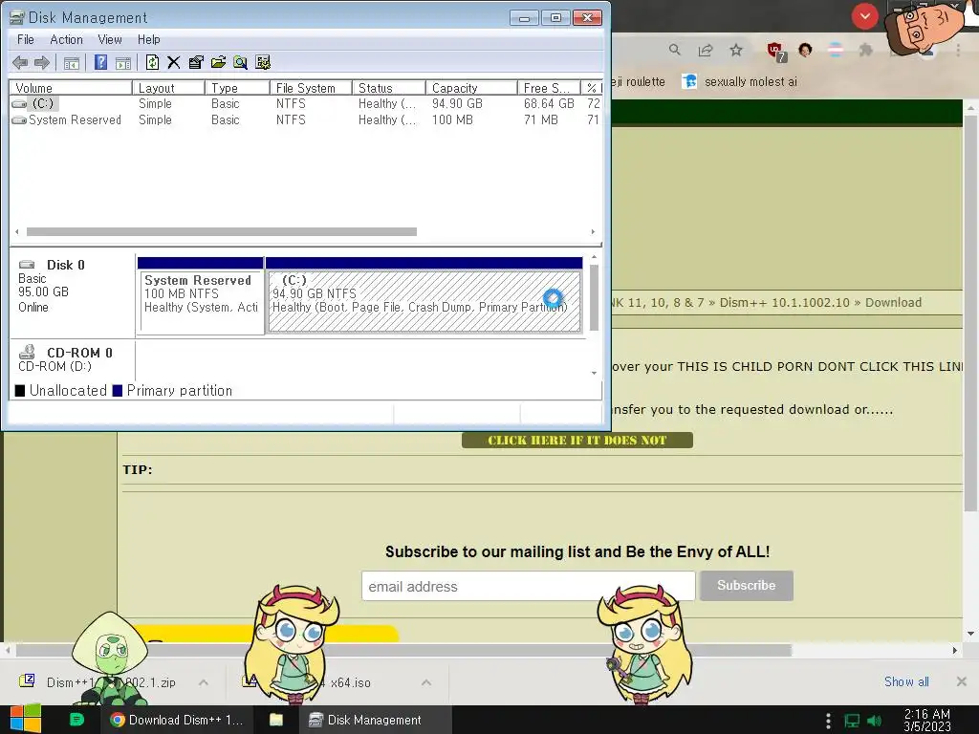Expand options for the Dism++ zip download
979x734 pixels.
click(x=204, y=682)
